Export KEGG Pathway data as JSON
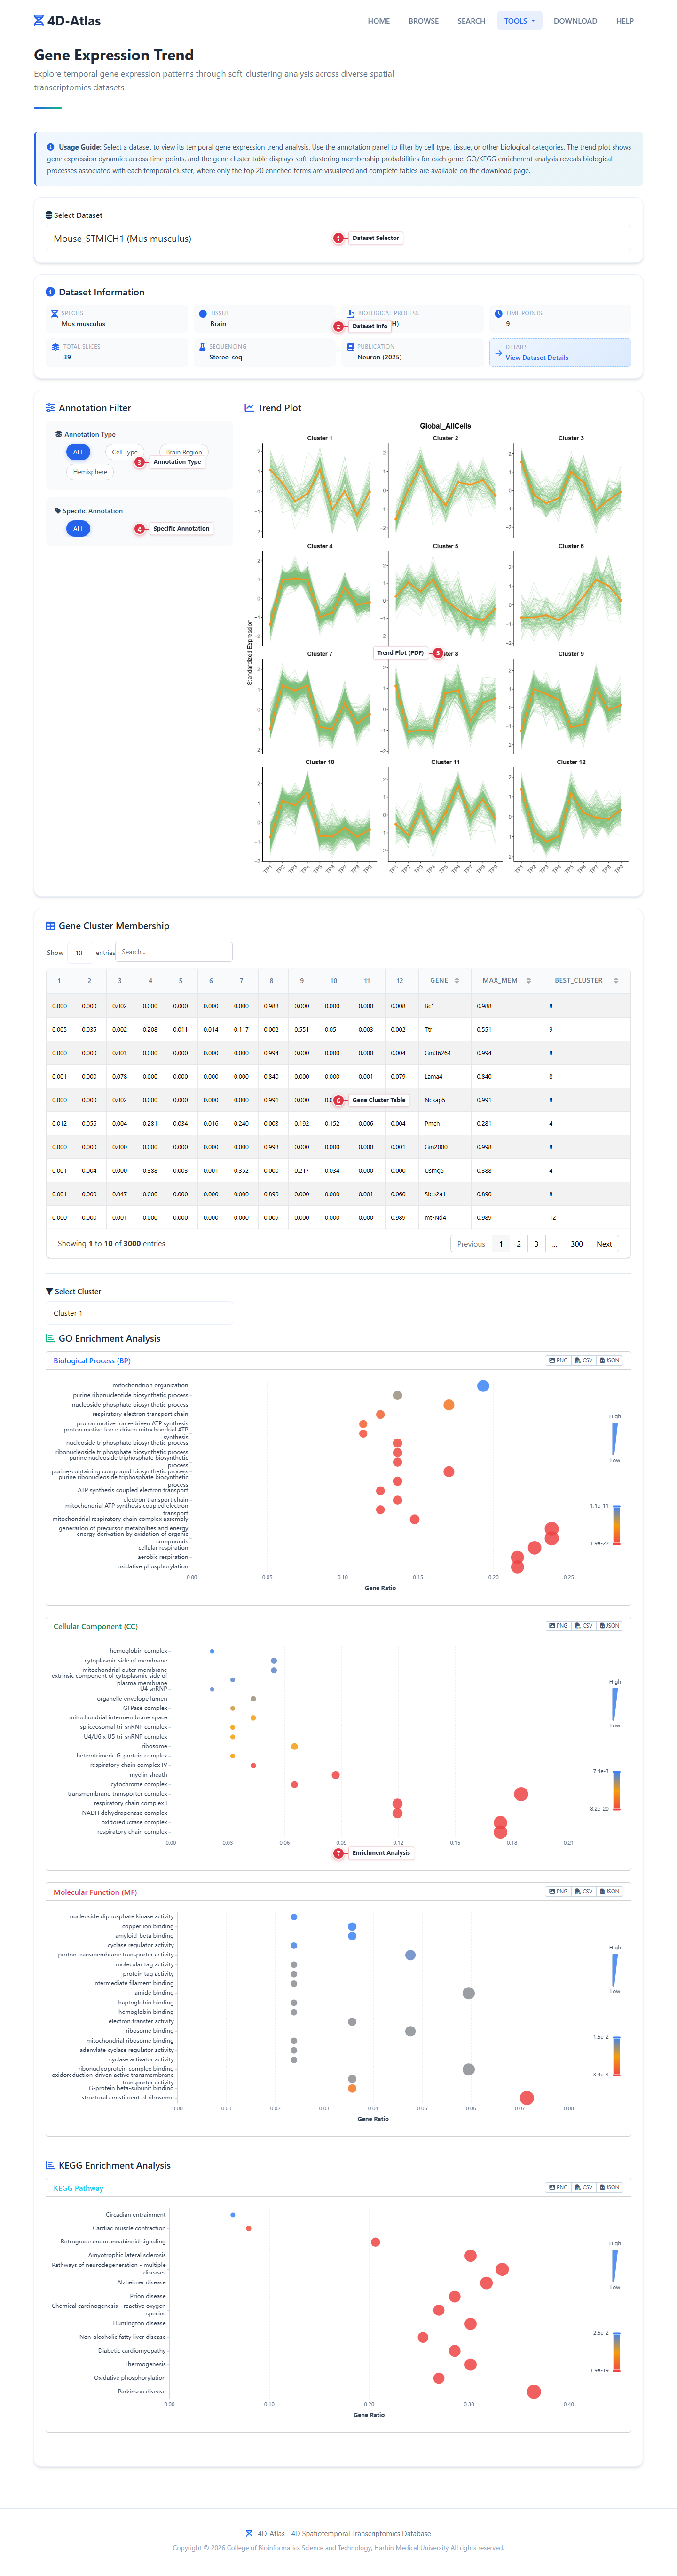 point(610,2188)
